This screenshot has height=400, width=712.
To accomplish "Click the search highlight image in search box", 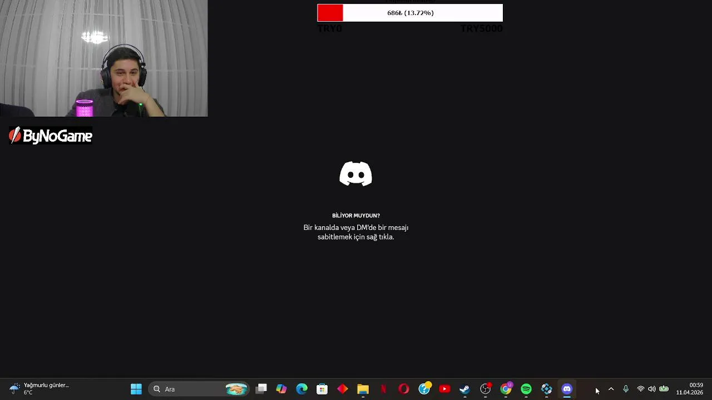I will pos(236,389).
